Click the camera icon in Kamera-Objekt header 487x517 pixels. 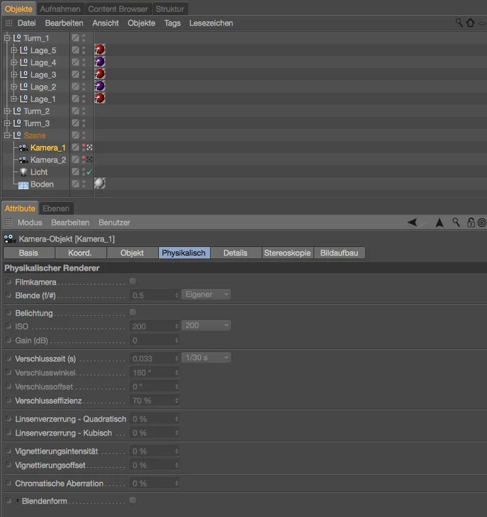point(10,238)
